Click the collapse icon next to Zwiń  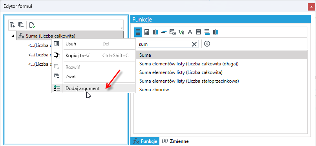[57, 76]
